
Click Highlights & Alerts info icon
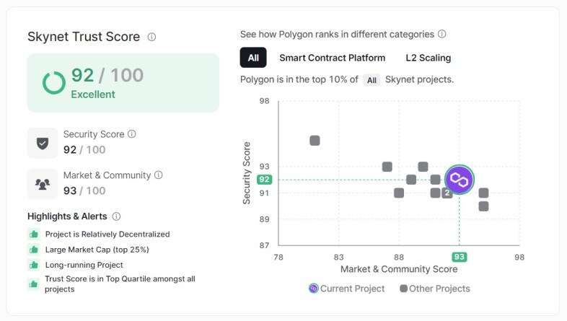[116, 216]
